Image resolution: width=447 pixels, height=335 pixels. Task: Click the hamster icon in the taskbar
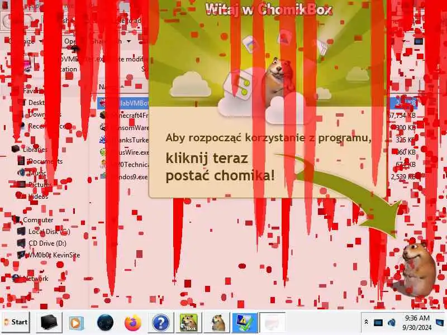click(x=218, y=323)
